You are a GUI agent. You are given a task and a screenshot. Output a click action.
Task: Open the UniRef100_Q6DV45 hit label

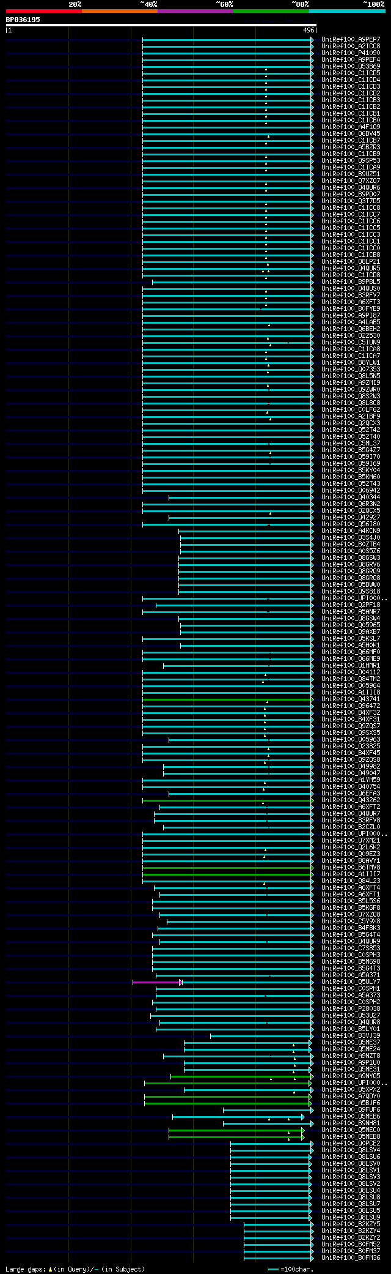351,133
